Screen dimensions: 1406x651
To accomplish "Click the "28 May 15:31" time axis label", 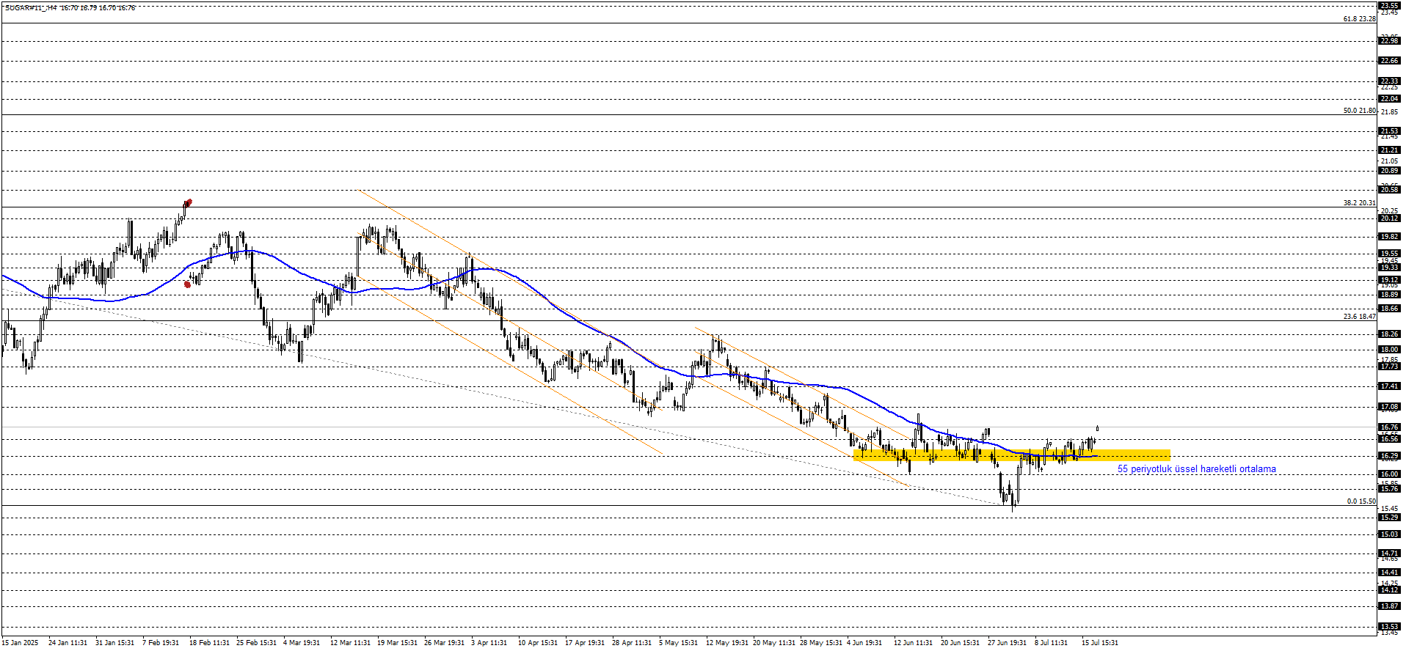I will click(820, 643).
